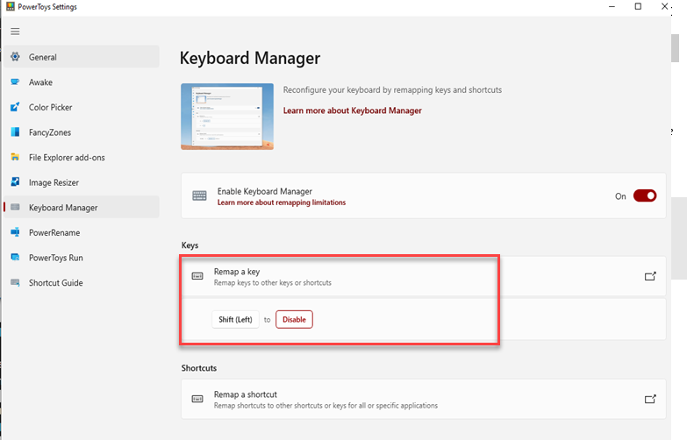Open Learn more about remapping limitations link

[x=281, y=202]
